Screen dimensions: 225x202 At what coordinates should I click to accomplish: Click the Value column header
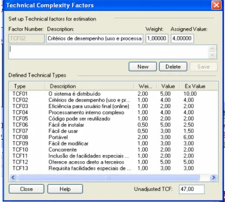tap(168, 86)
